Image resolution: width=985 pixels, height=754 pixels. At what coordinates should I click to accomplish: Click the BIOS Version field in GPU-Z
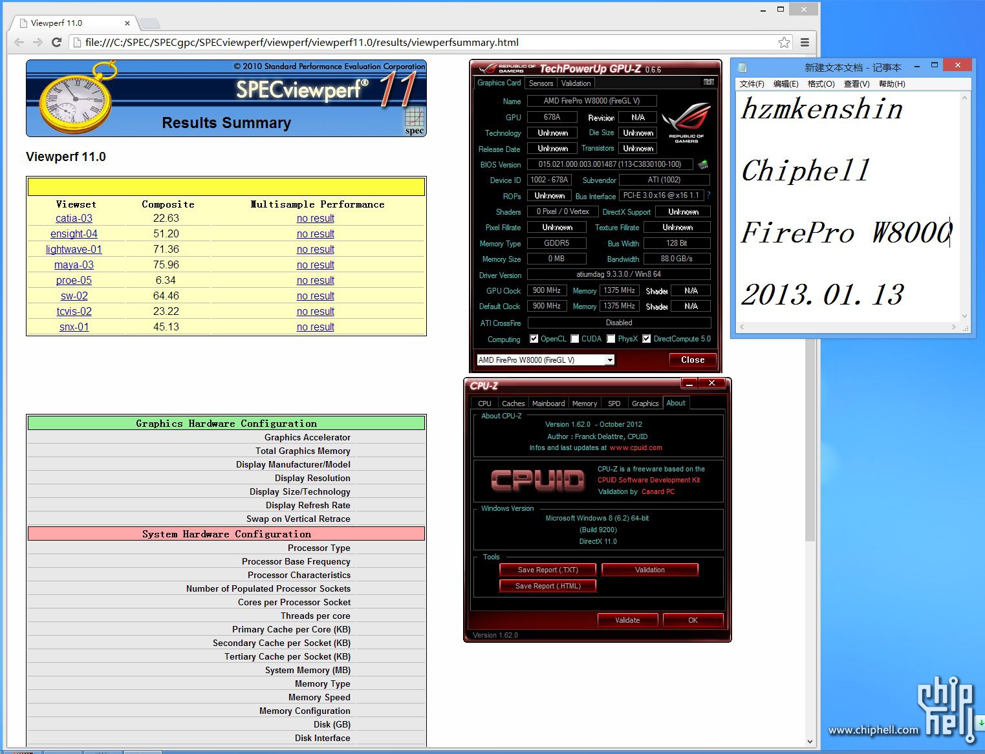pyautogui.click(x=610, y=164)
